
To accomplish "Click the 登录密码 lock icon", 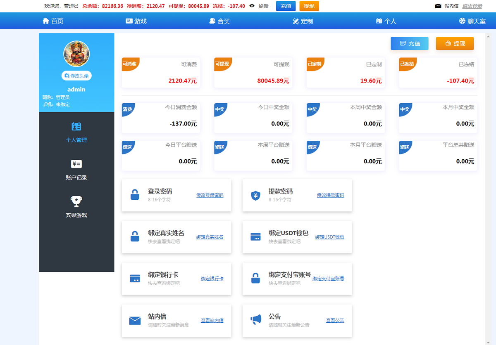I will point(135,195).
